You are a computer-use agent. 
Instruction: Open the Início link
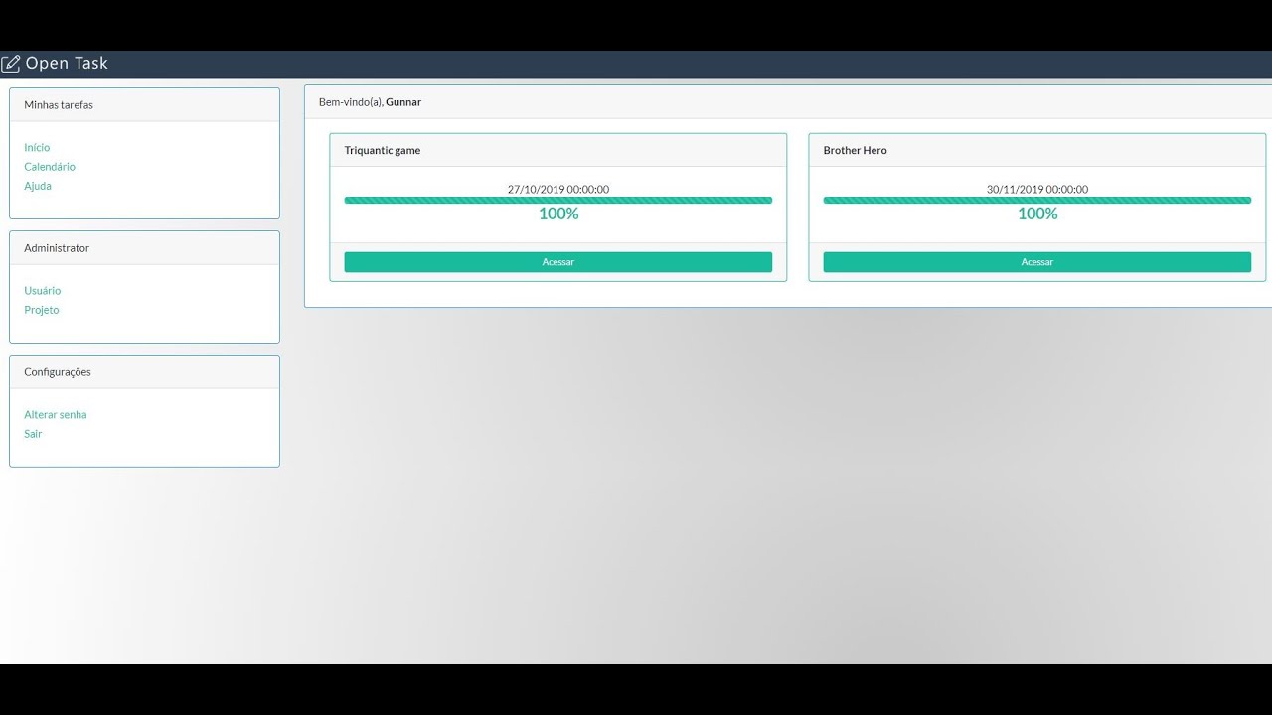tap(37, 147)
